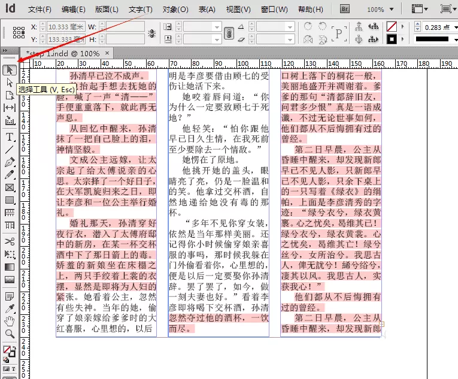Select the Type tool
This screenshot has height=379, width=458.
[x=10, y=137]
